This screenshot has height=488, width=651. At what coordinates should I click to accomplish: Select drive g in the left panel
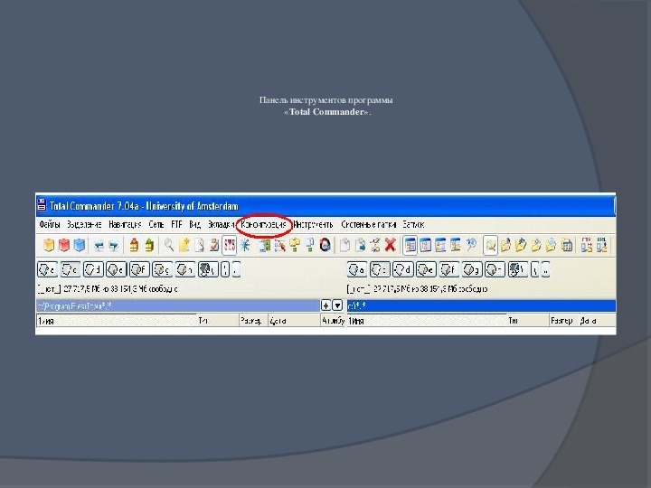(162, 269)
